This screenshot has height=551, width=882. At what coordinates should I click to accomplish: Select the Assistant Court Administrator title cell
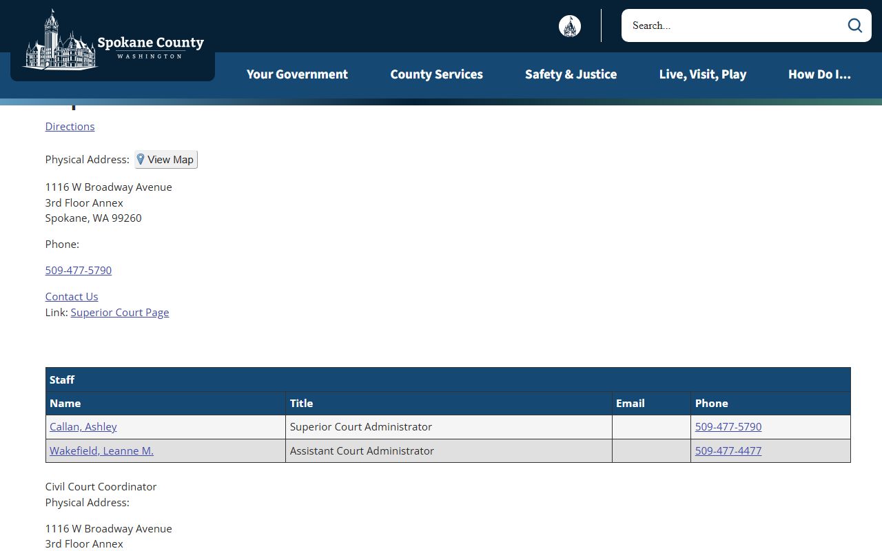click(x=449, y=450)
